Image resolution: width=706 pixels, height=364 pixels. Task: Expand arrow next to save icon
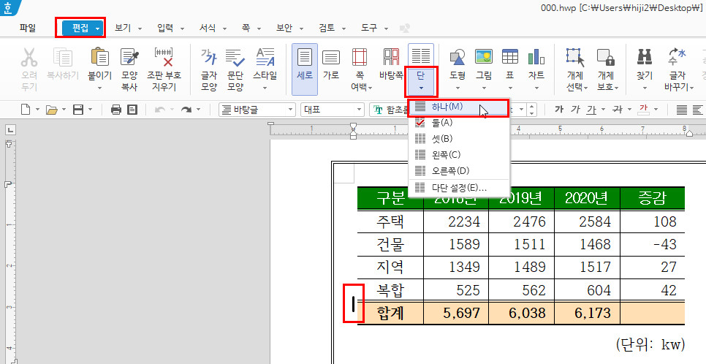[90, 110]
